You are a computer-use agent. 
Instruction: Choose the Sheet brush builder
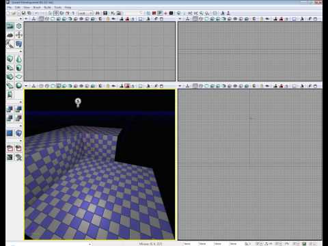coord(19,77)
